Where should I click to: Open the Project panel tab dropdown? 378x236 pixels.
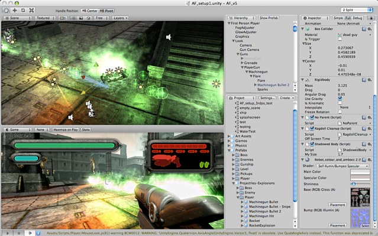(241, 98)
